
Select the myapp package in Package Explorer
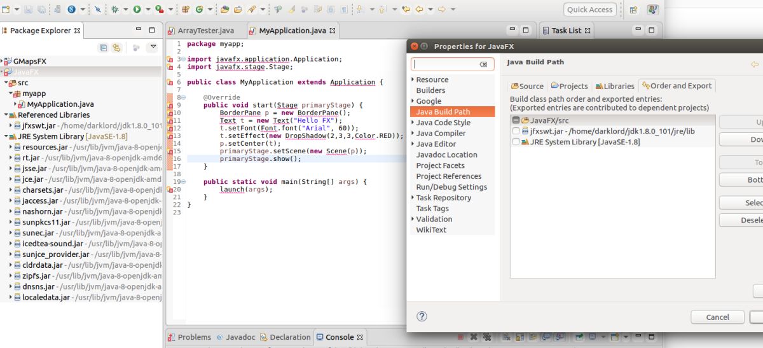[34, 94]
